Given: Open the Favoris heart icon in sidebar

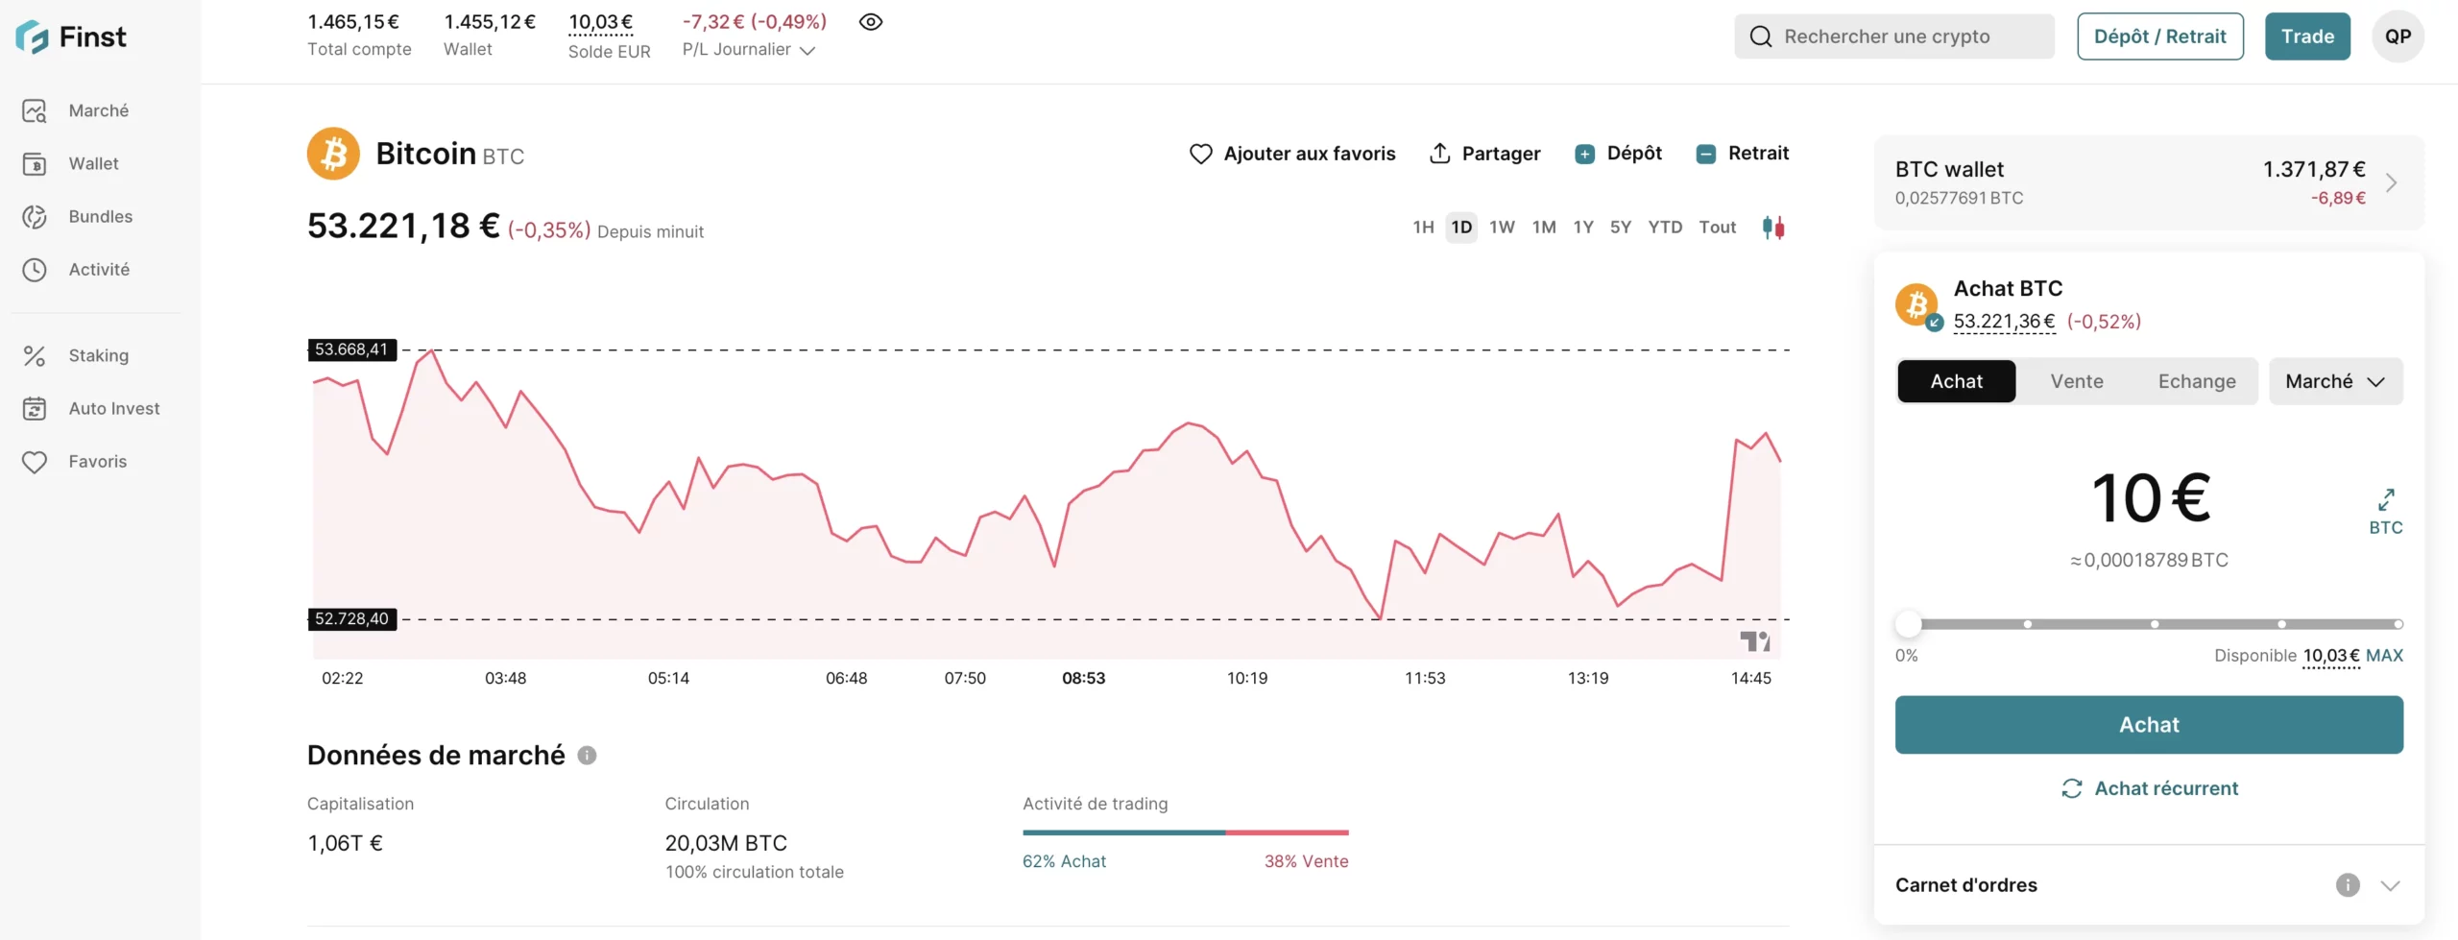Looking at the screenshot, I should tap(35, 462).
